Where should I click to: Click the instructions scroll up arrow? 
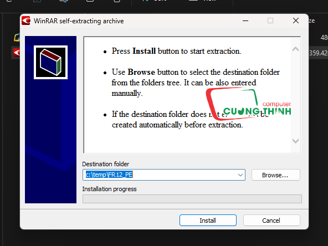295,49
